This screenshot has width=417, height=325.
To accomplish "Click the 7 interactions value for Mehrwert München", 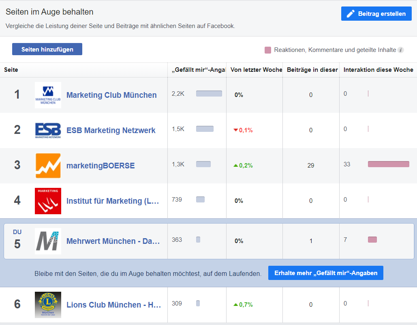I will 345,240.
